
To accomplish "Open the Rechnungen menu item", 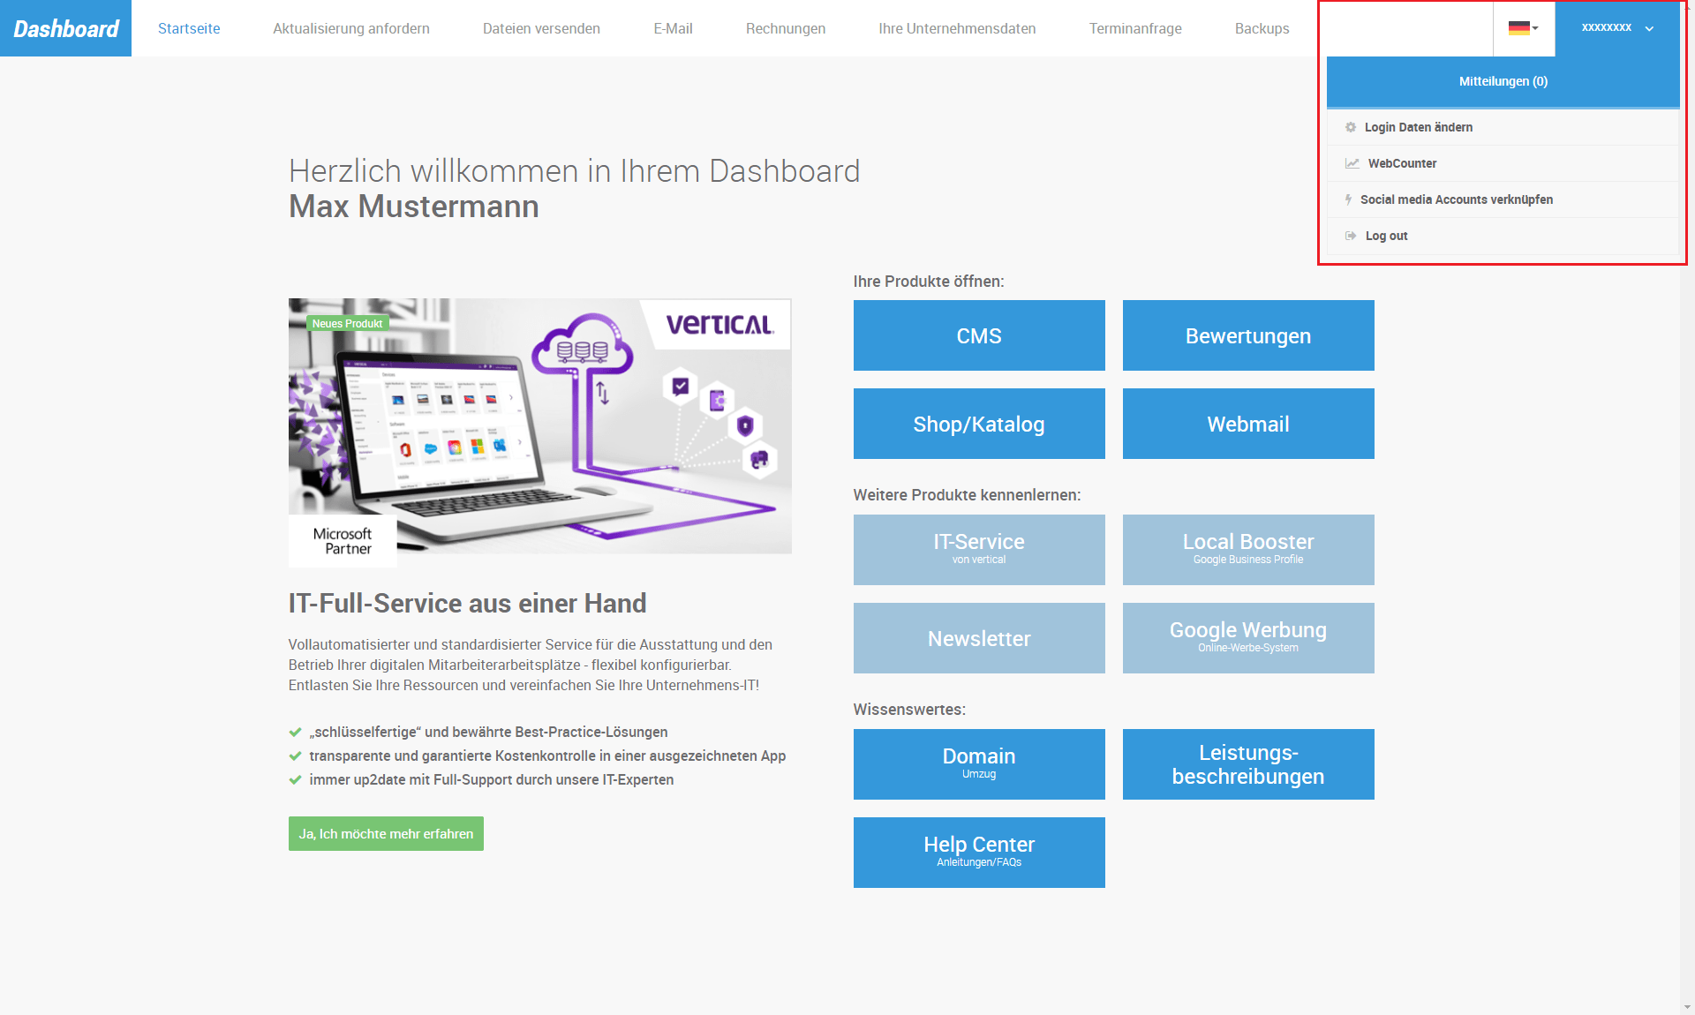I will (786, 28).
